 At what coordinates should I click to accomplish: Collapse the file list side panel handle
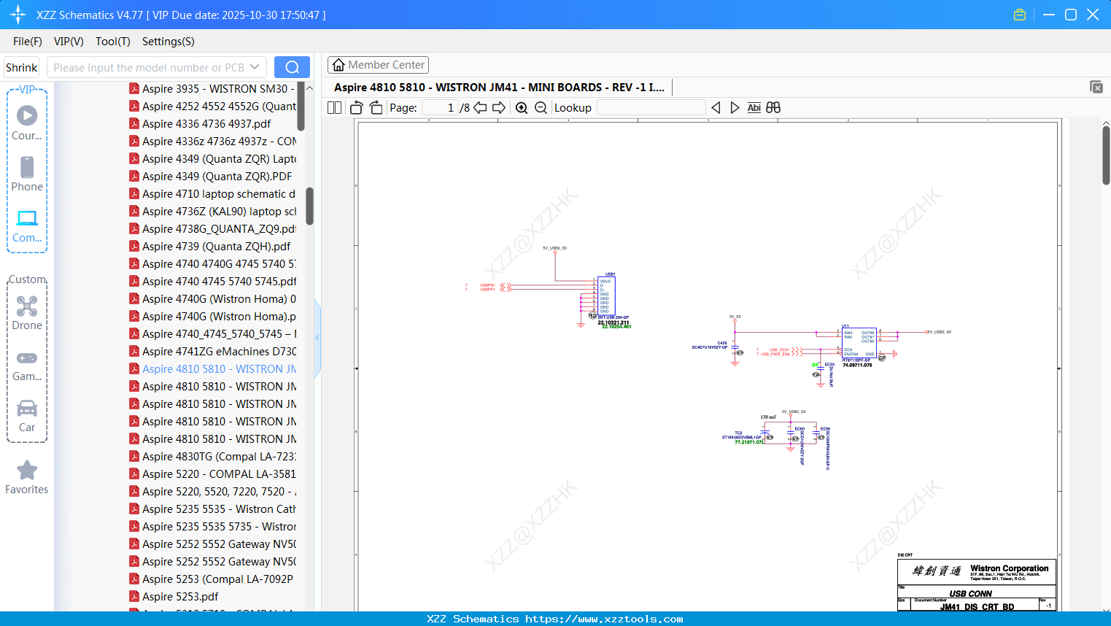coord(317,338)
